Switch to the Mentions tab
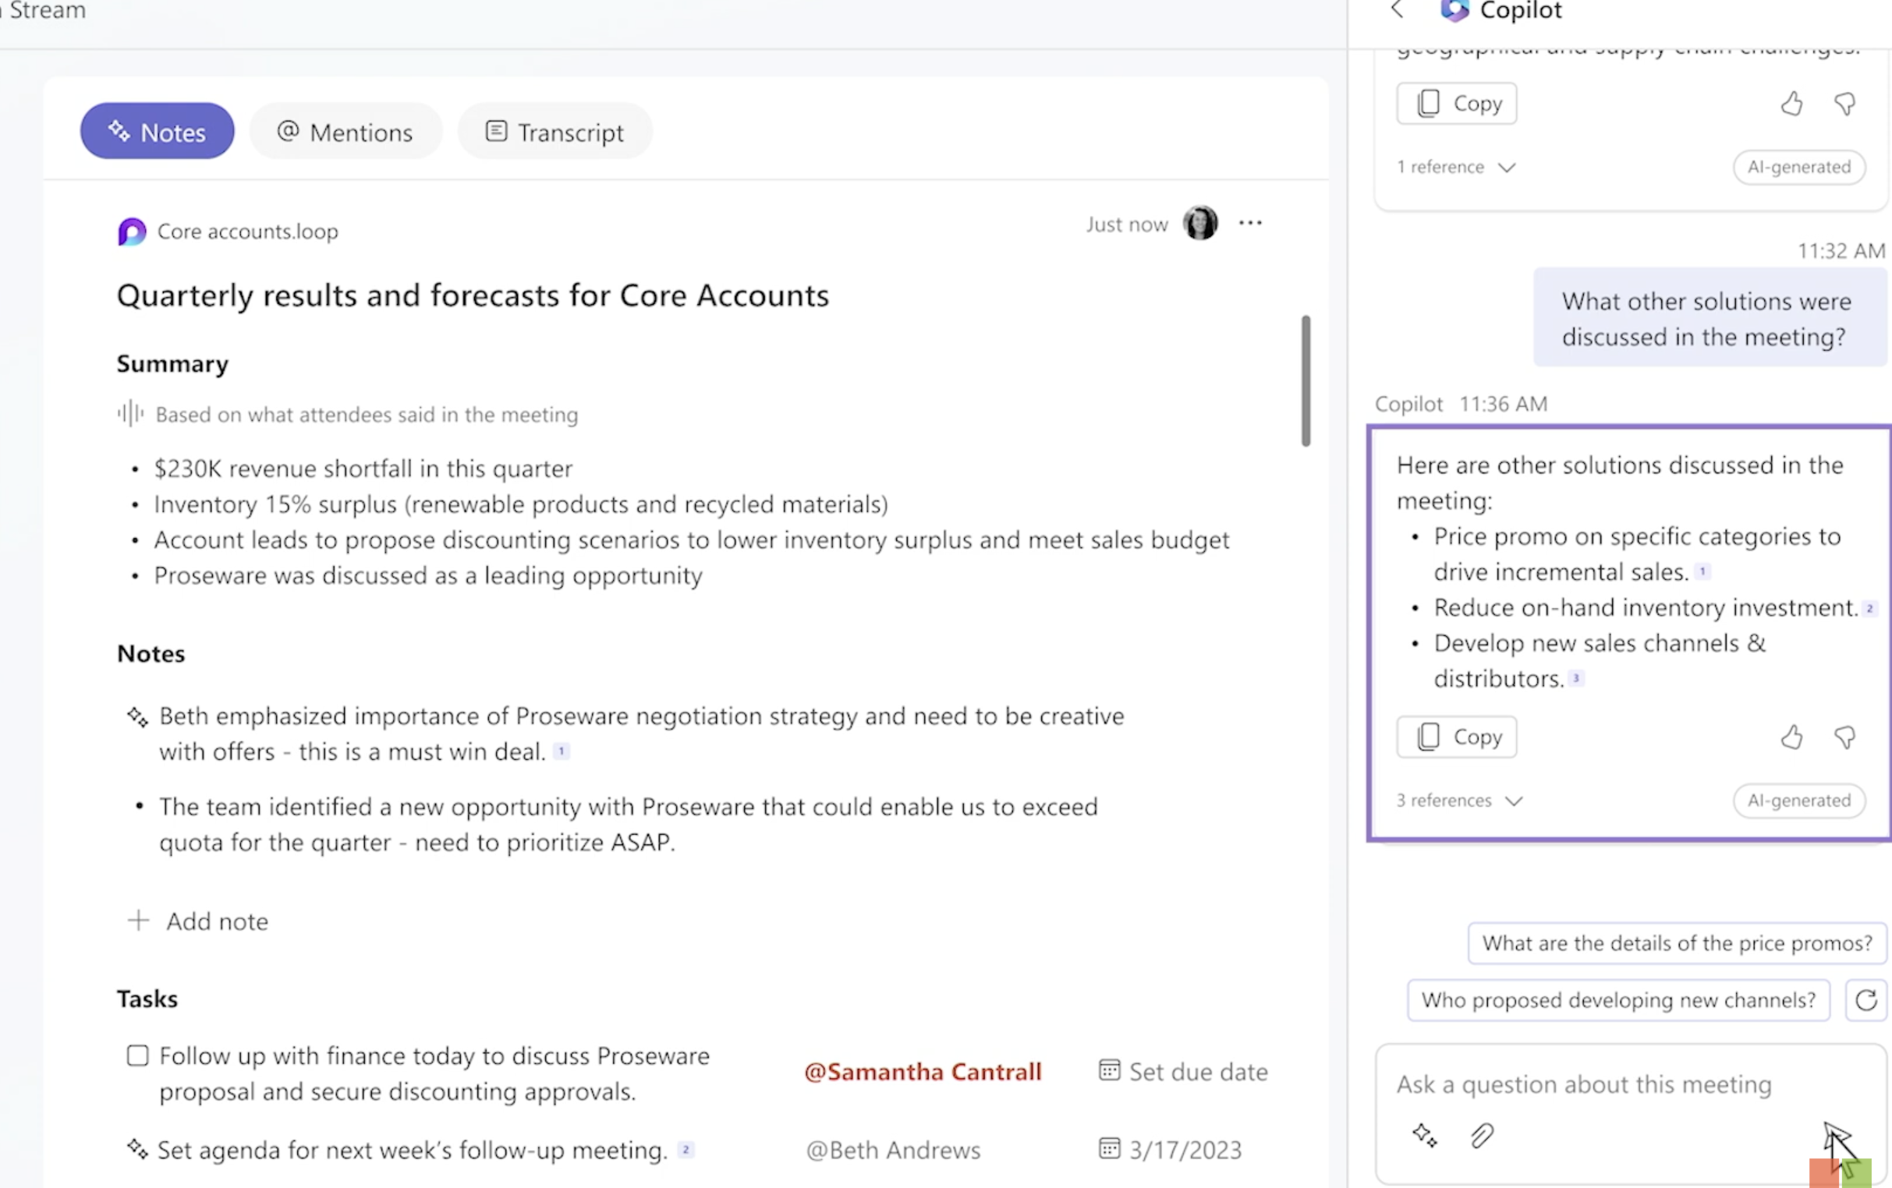The width and height of the screenshot is (1892, 1188). pyautogui.click(x=345, y=132)
